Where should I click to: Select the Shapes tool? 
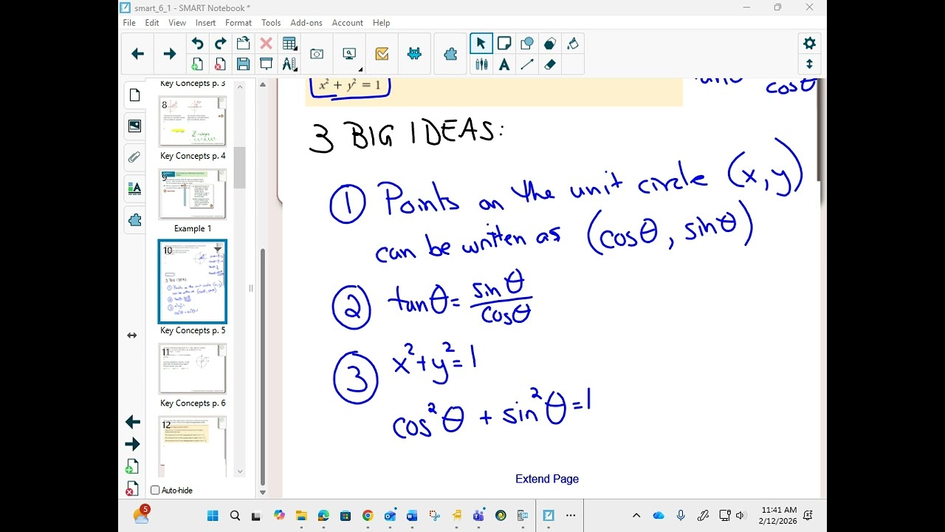(x=527, y=44)
